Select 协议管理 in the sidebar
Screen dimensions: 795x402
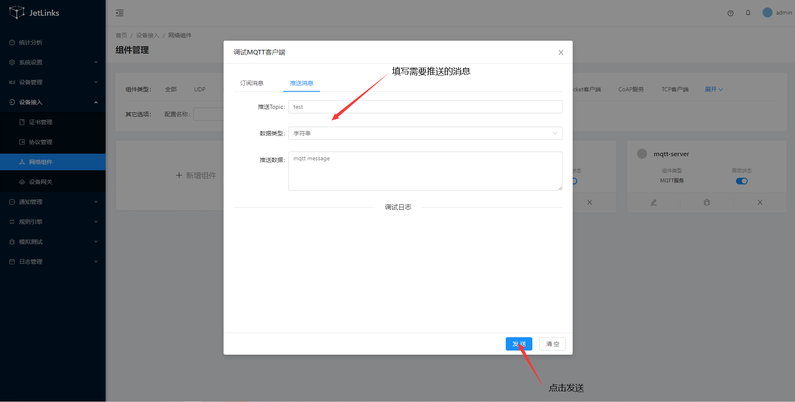[x=40, y=142]
